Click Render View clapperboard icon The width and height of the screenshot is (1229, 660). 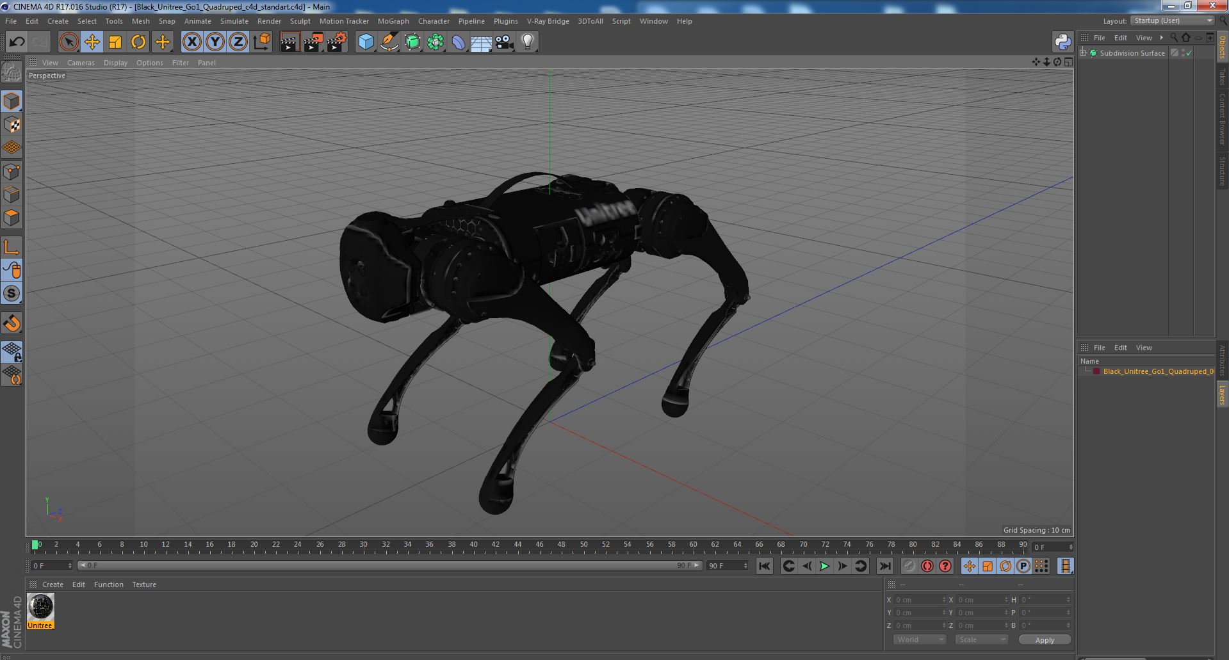tap(289, 42)
